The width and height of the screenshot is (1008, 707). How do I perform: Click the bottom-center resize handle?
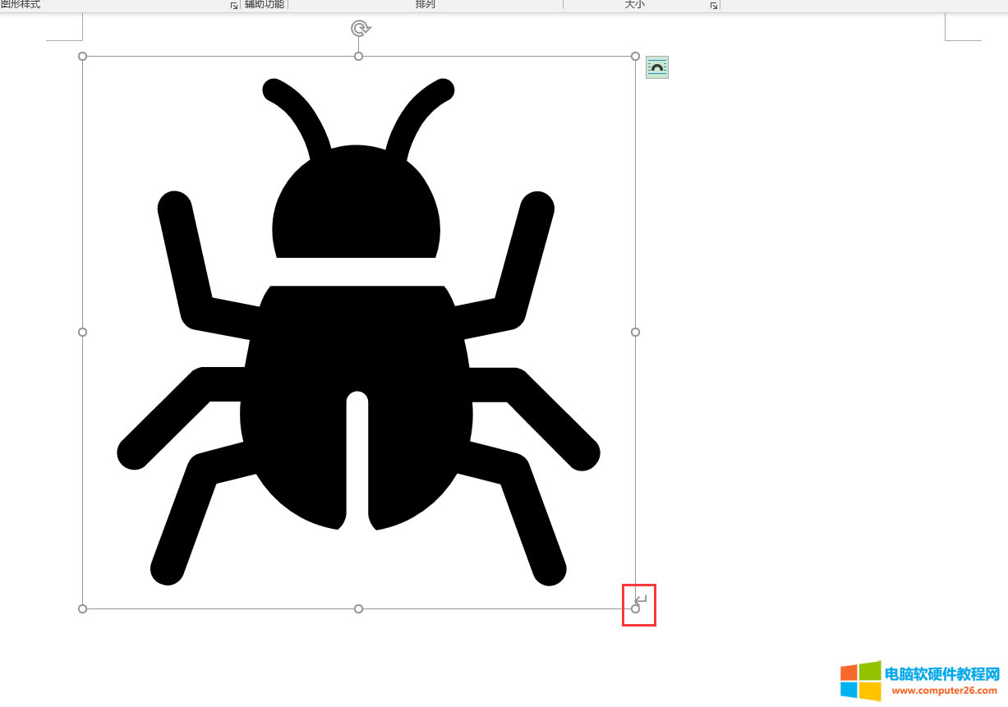click(358, 608)
